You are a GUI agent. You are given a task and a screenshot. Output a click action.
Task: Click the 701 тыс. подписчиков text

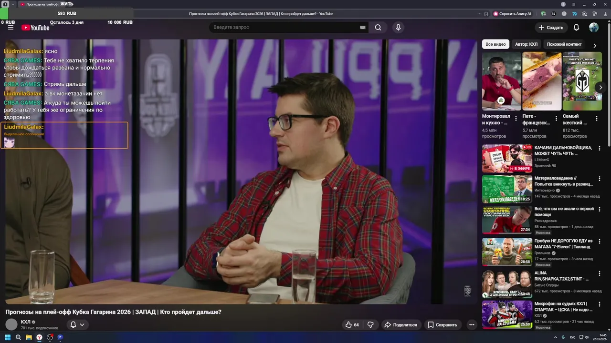40,328
